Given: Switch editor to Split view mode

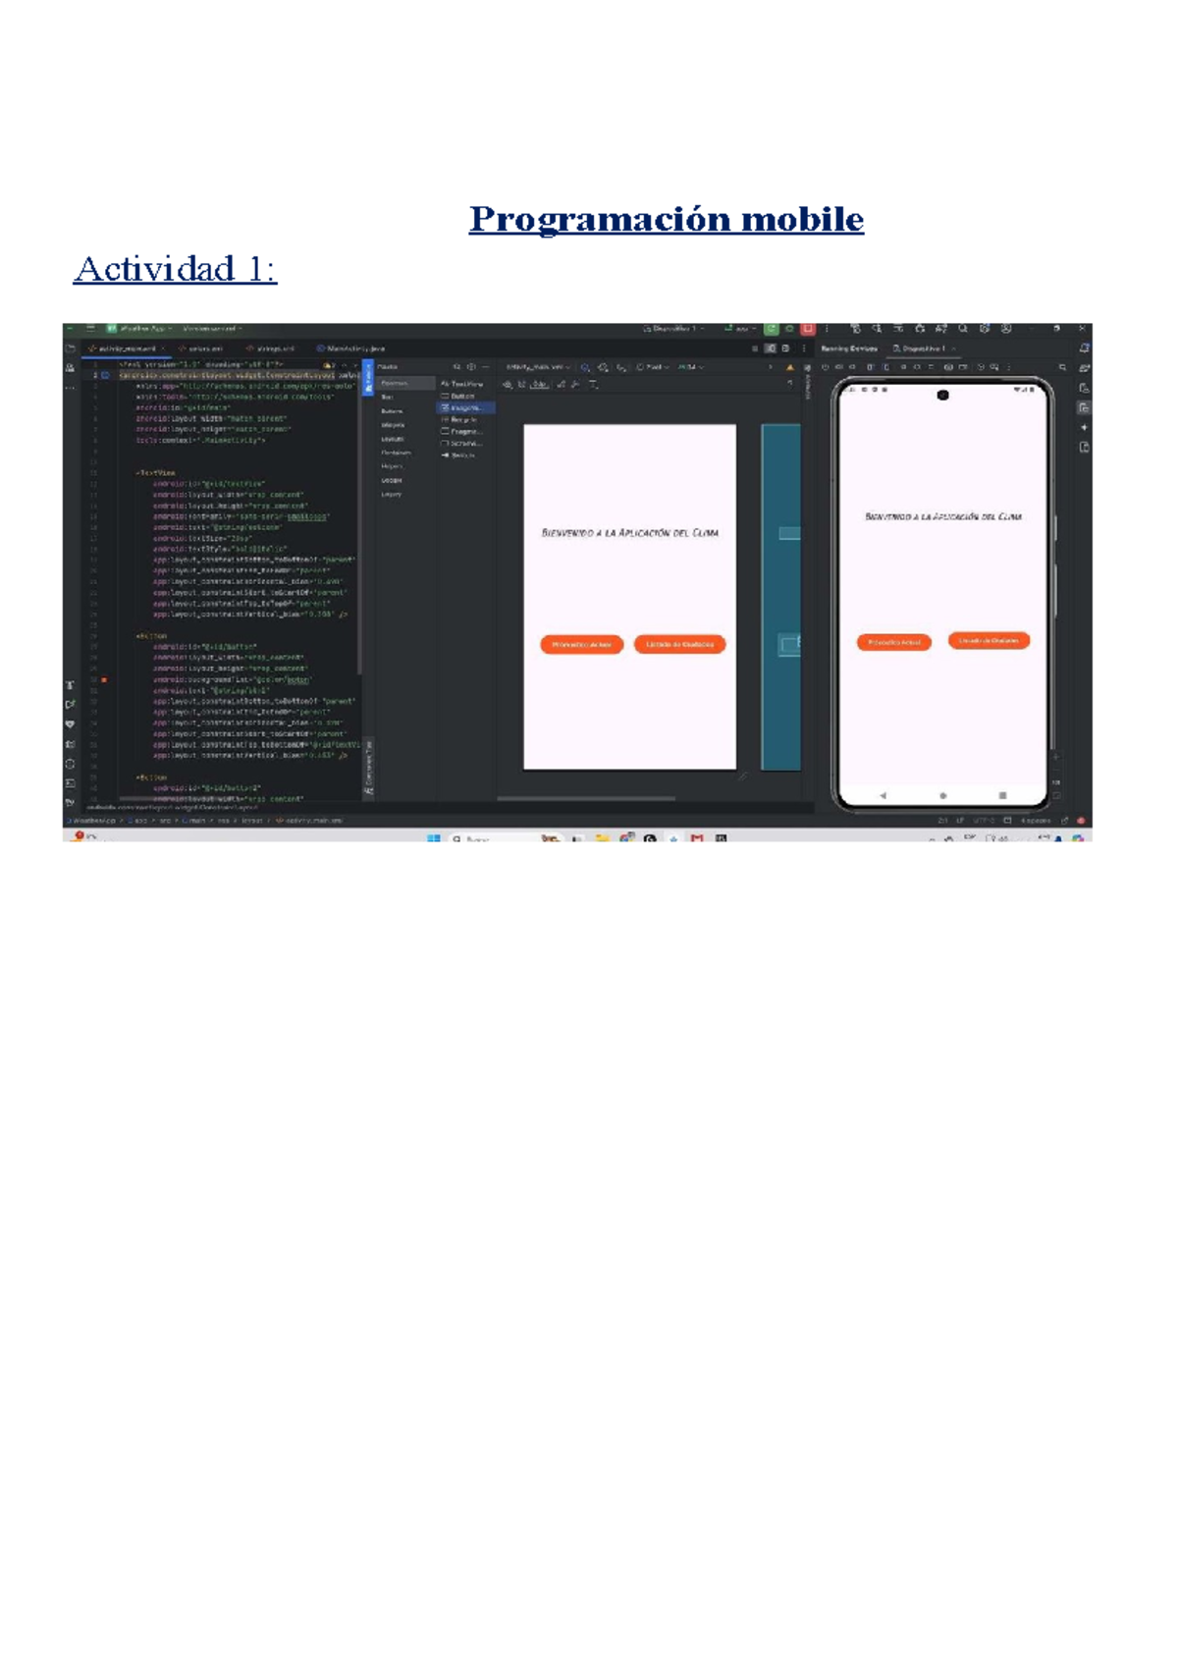Looking at the screenshot, I should pyautogui.click(x=771, y=349).
